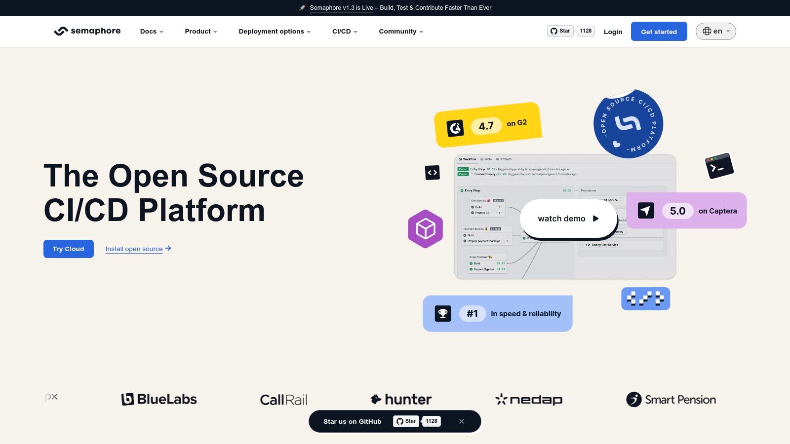The width and height of the screenshot is (790, 444).
Task: Click the open source CI/CD platform round badge
Action: click(628, 124)
